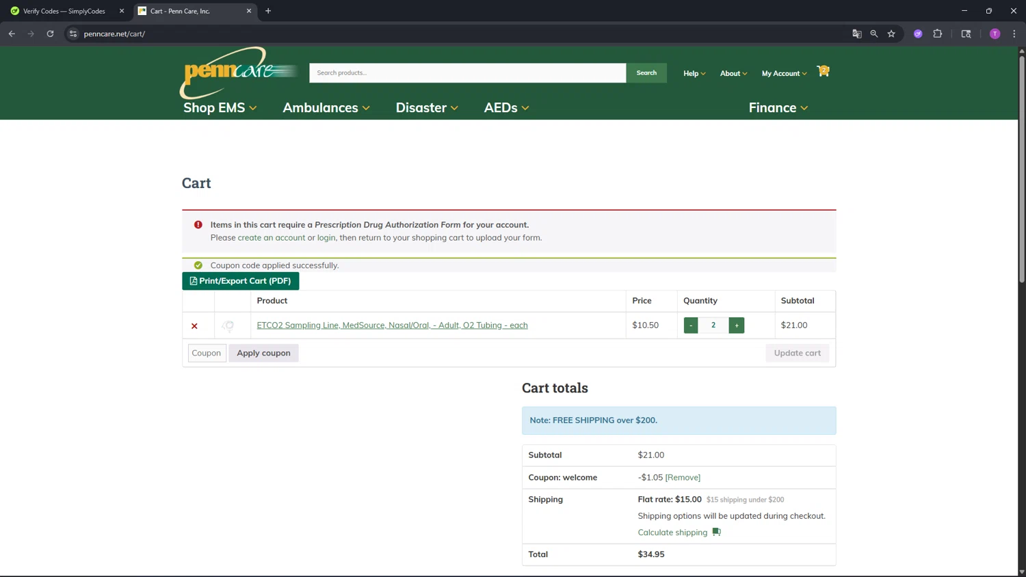Open the browser zoom magnifier icon
1026x577 pixels.
click(x=874, y=33)
